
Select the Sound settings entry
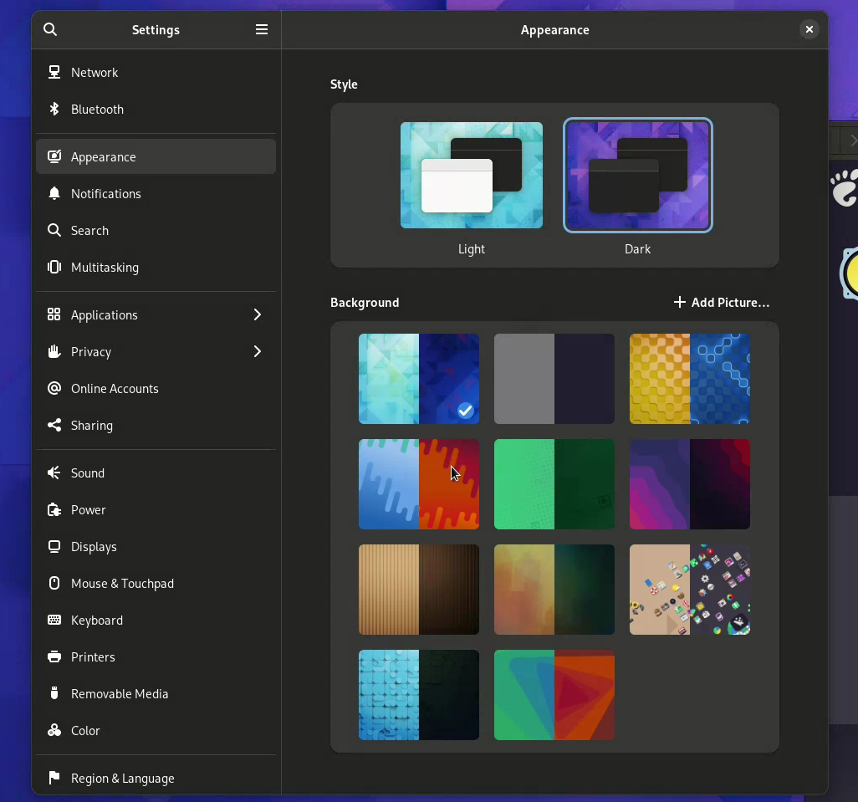click(86, 473)
